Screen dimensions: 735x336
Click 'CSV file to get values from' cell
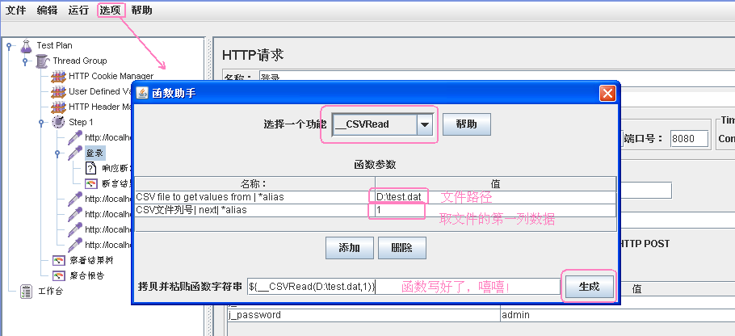coord(254,197)
